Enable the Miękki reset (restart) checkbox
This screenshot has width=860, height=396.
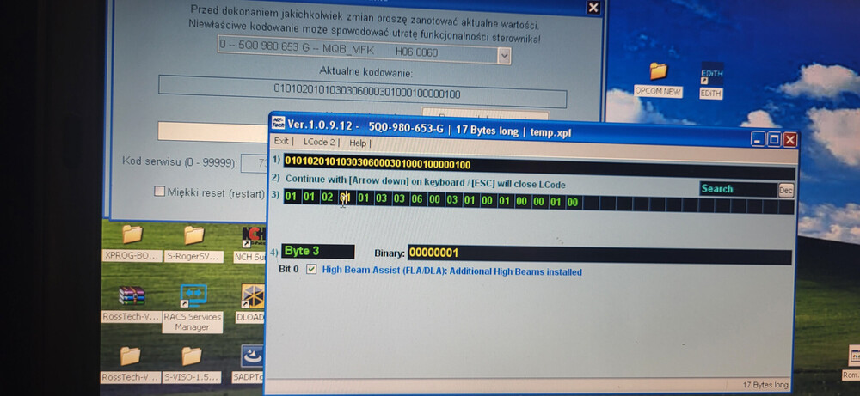coord(159,192)
